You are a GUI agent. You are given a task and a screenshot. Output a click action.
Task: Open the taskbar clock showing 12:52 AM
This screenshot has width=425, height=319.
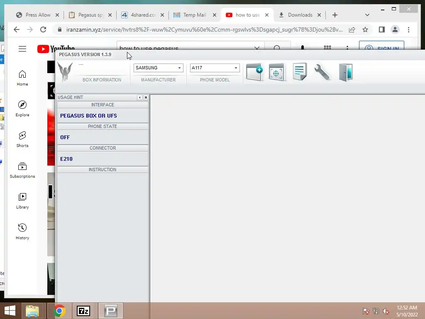[x=407, y=311]
